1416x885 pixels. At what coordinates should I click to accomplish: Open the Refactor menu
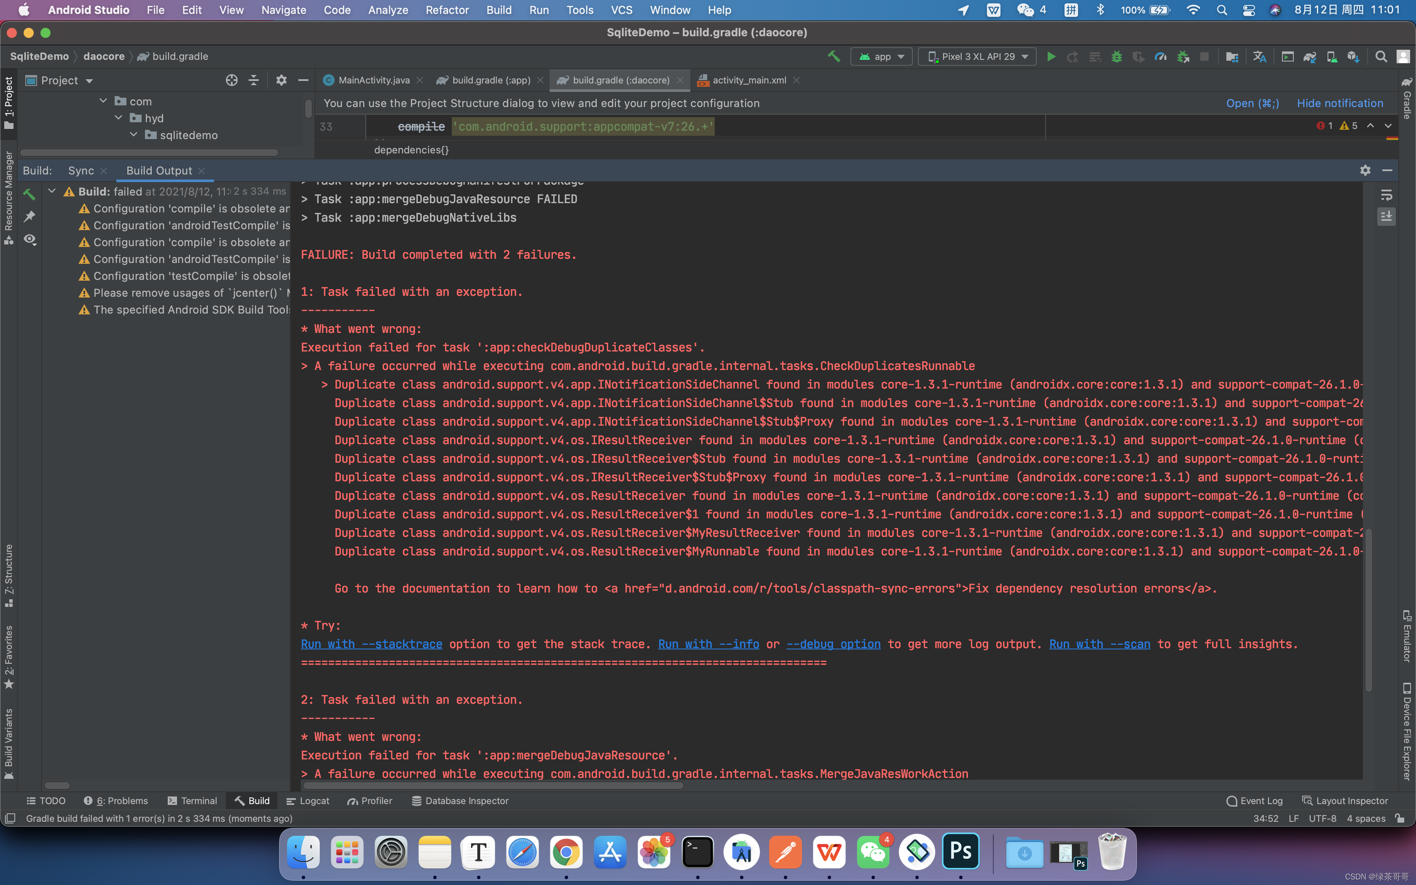point(447,10)
